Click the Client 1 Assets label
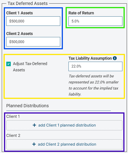The image size is (128, 153). click(19, 13)
